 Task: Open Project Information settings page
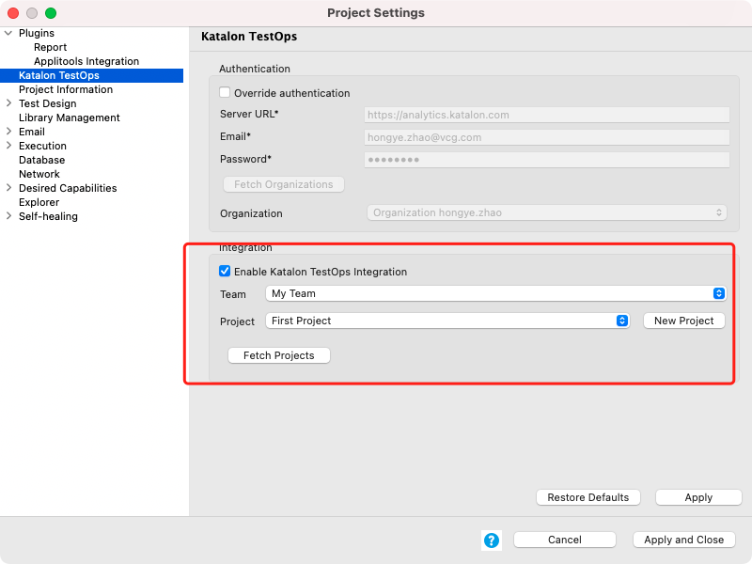pos(66,89)
